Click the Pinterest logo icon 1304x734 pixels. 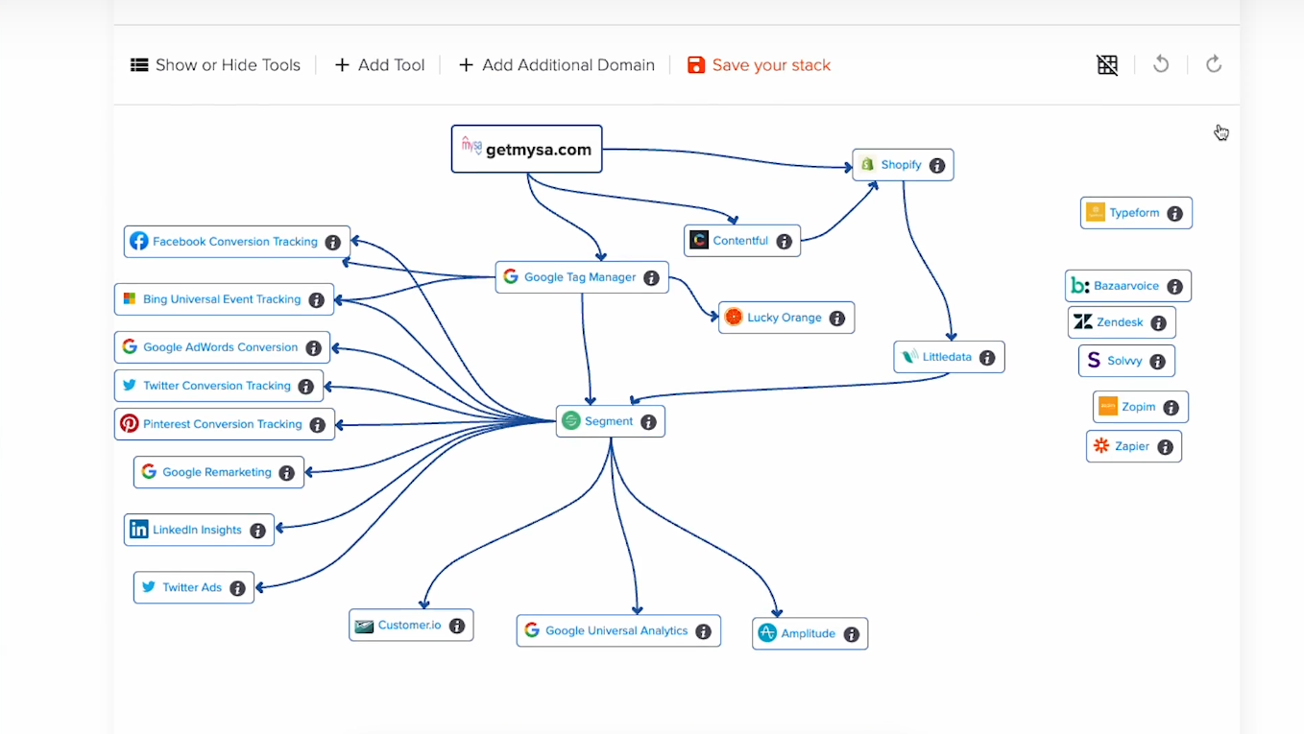point(129,423)
